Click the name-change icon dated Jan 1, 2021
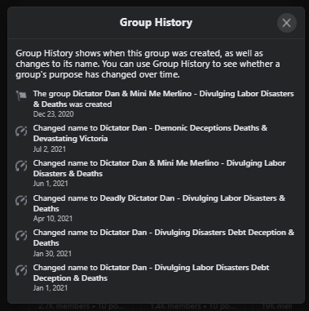Image resolution: width=309 pixels, height=311 pixels. coord(21,270)
